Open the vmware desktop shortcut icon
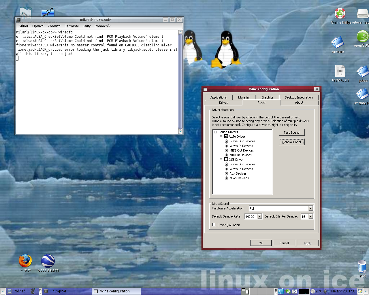This screenshot has width=369, height=295. pyautogui.click(x=338, y=42)
